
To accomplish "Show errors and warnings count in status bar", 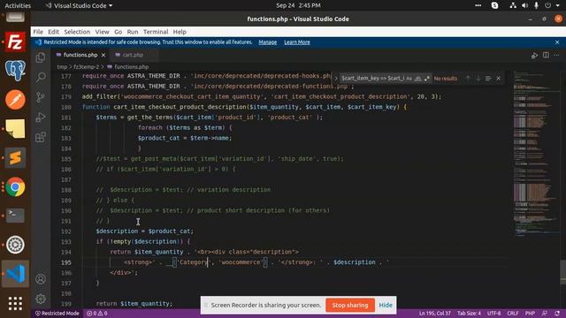I will pyautogui.click(x=96, y=314).
